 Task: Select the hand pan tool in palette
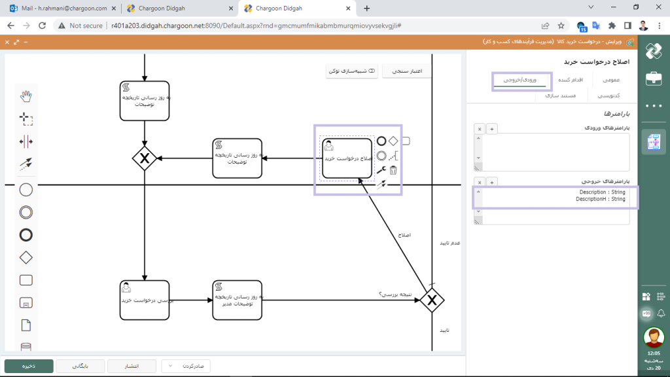(x=26, y=97)
